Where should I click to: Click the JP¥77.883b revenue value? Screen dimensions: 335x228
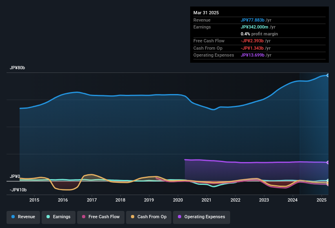pyautogui.click(x=253, y=20)
